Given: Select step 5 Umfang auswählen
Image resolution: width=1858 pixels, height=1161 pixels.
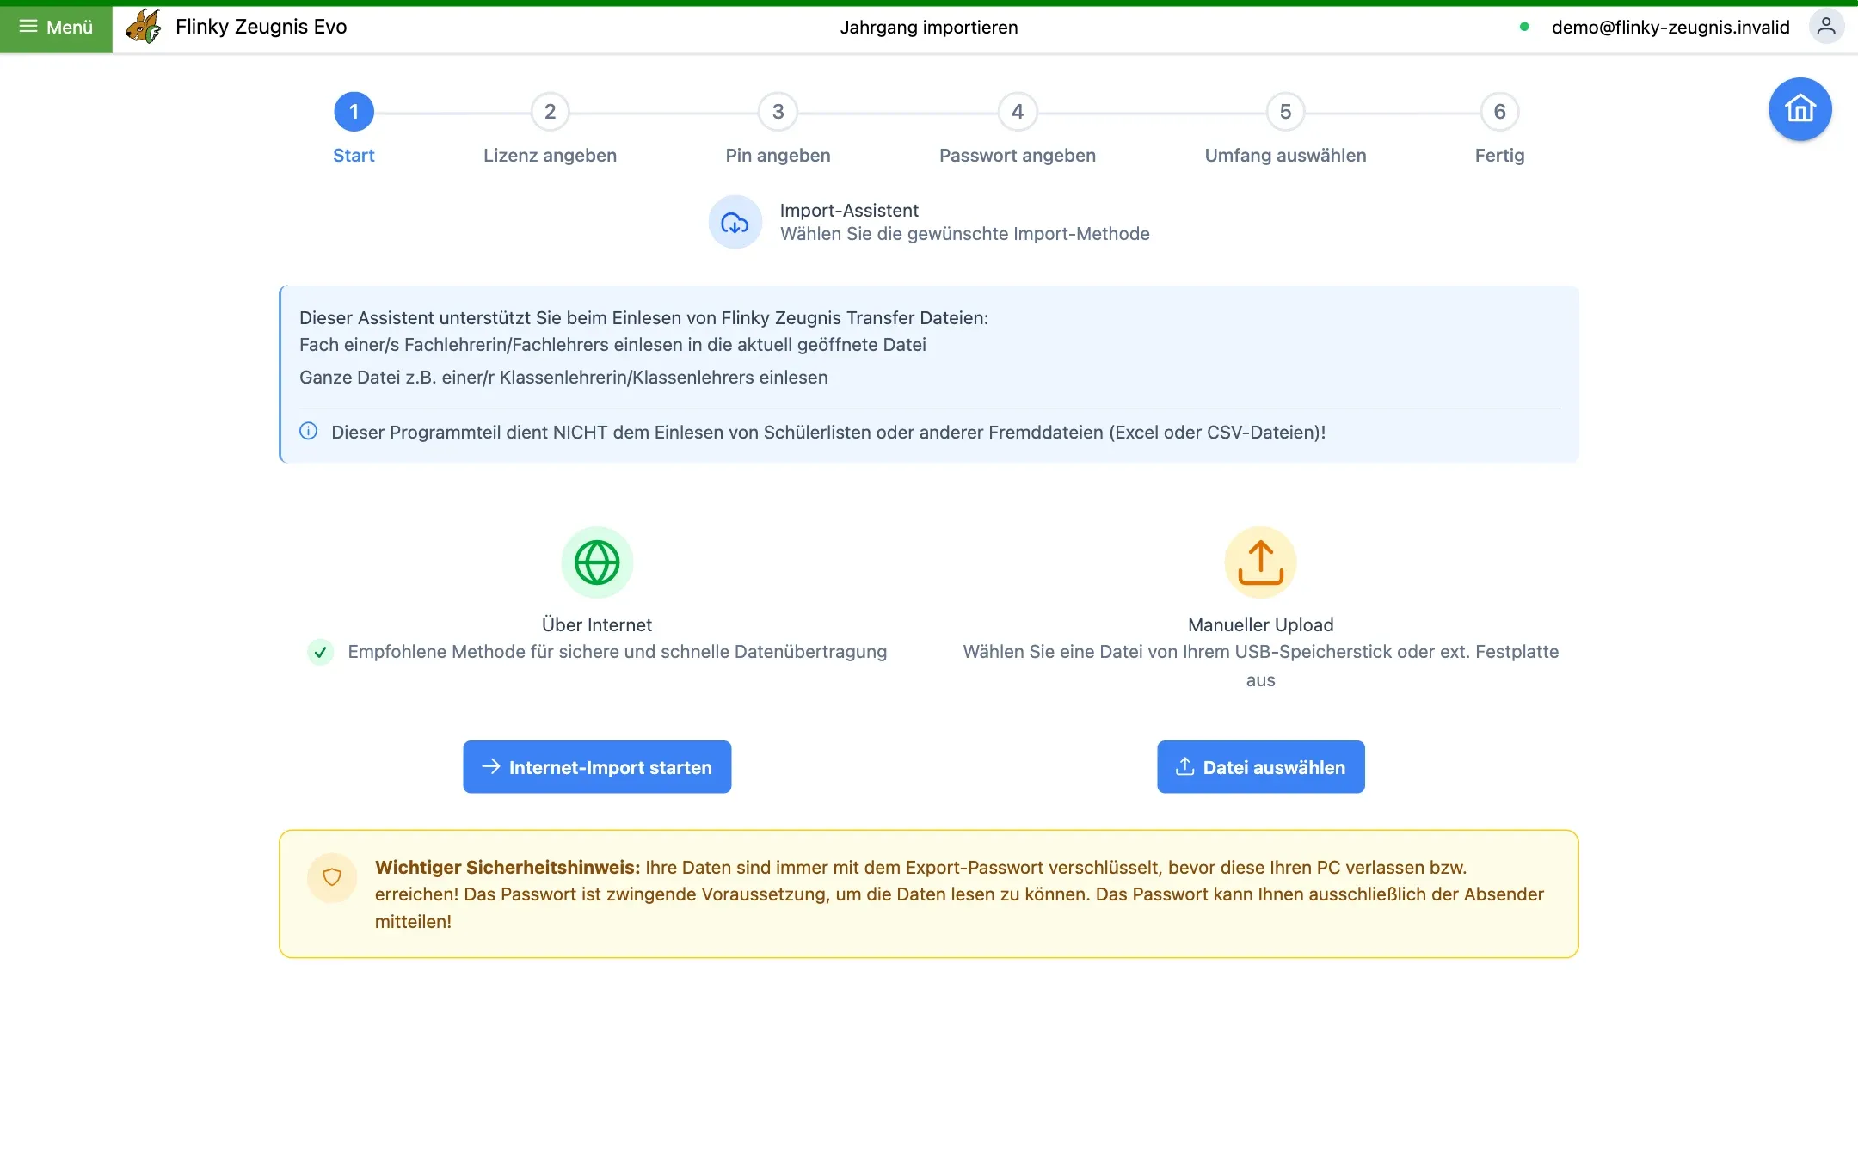Looking at the screenshot, I should (x=1285, y=112).
